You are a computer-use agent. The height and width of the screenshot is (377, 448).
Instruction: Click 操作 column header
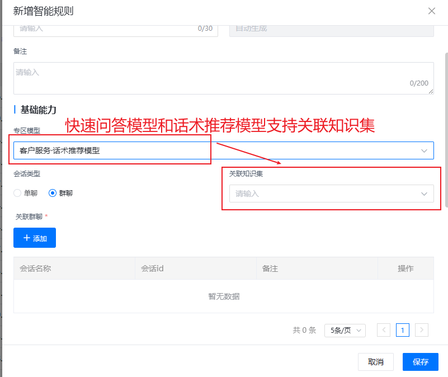[x=405, y=268]
